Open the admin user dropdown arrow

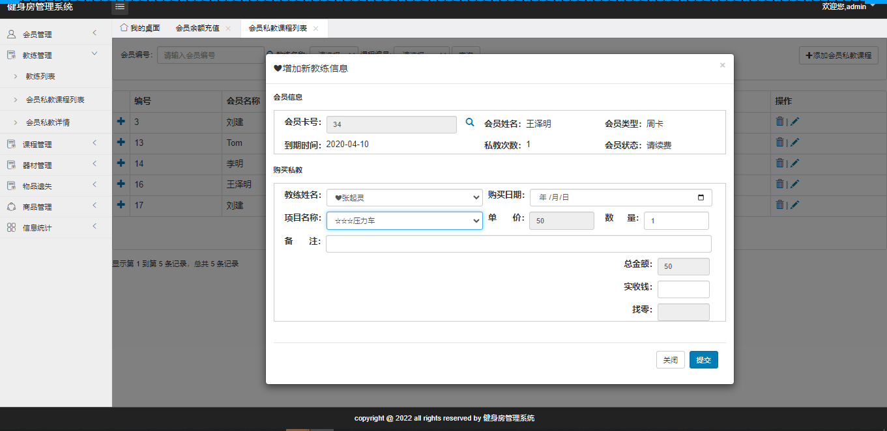click(873, 5)
